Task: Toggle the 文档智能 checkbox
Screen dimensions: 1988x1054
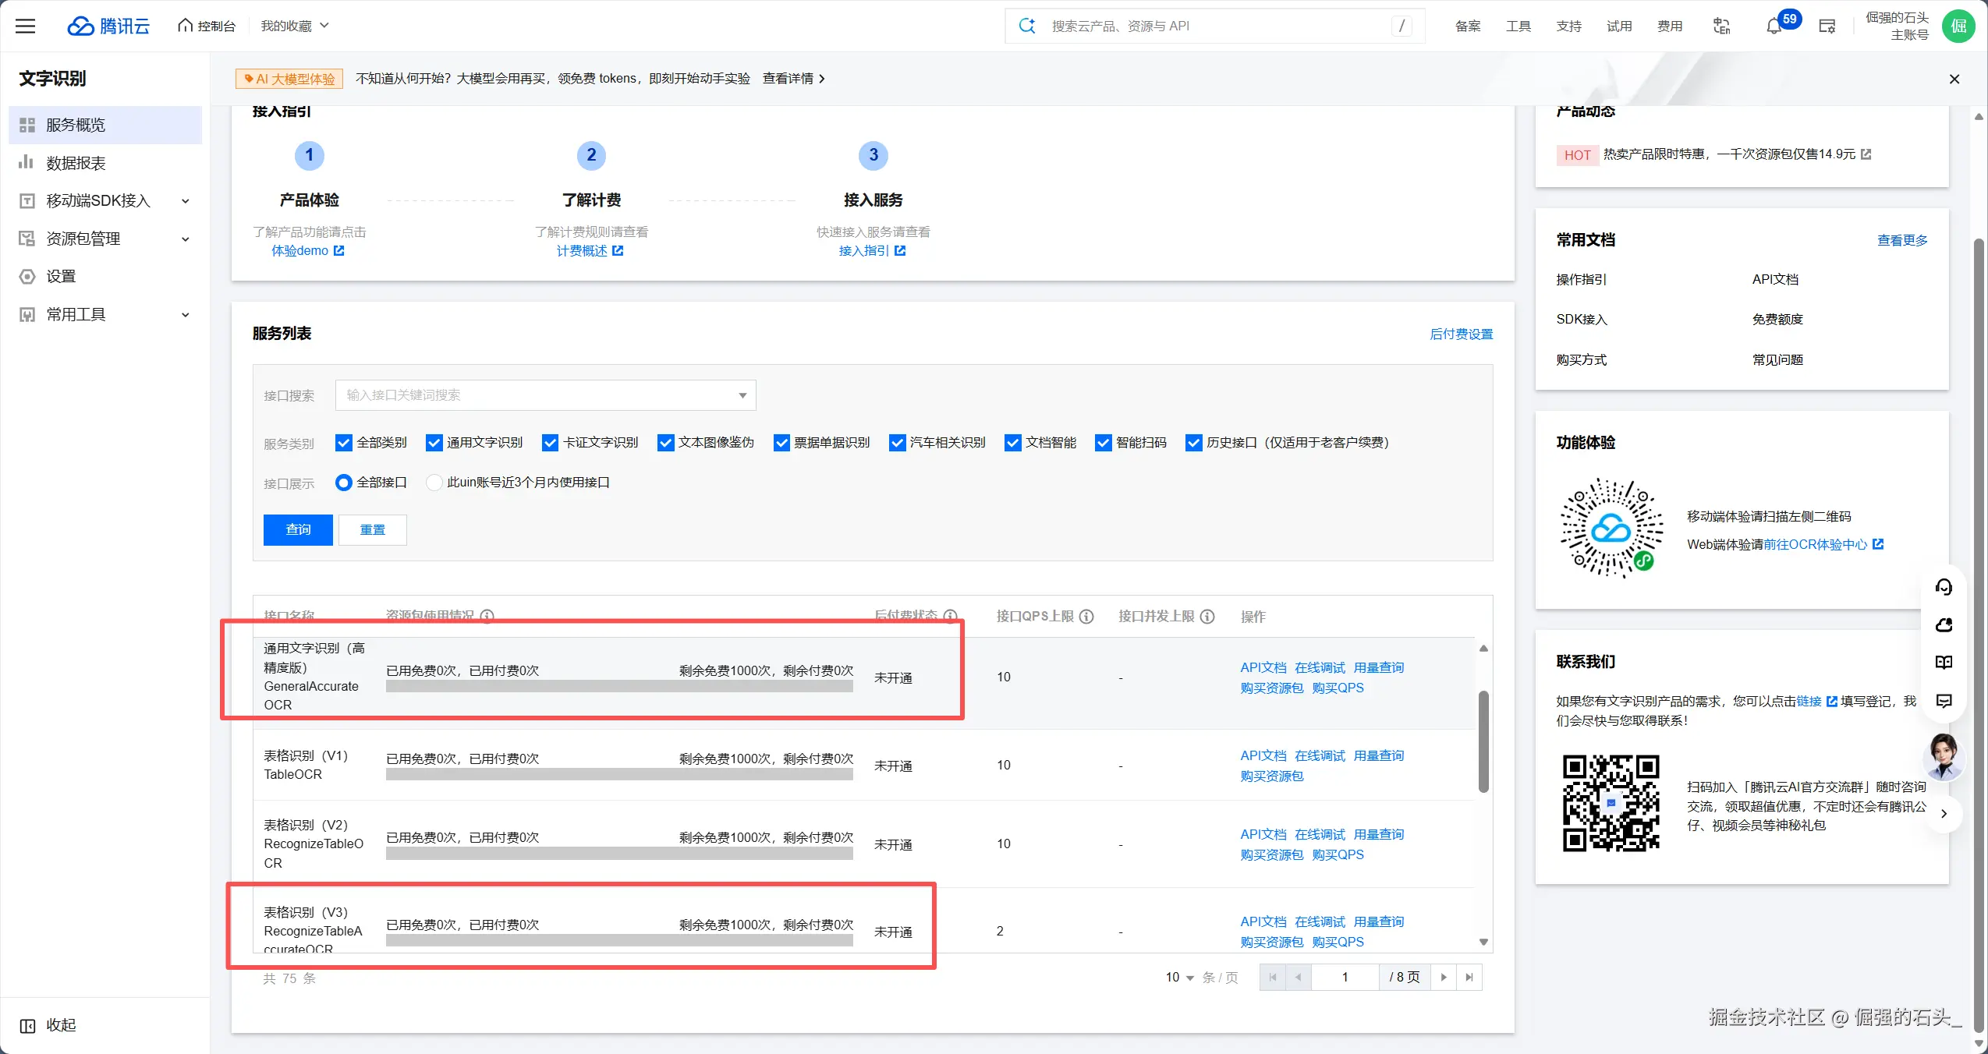Action: [1012, 443]
